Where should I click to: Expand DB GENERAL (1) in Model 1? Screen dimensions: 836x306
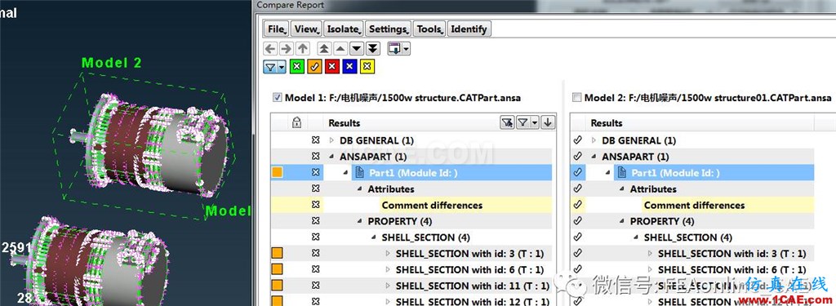tap(331, 140)
